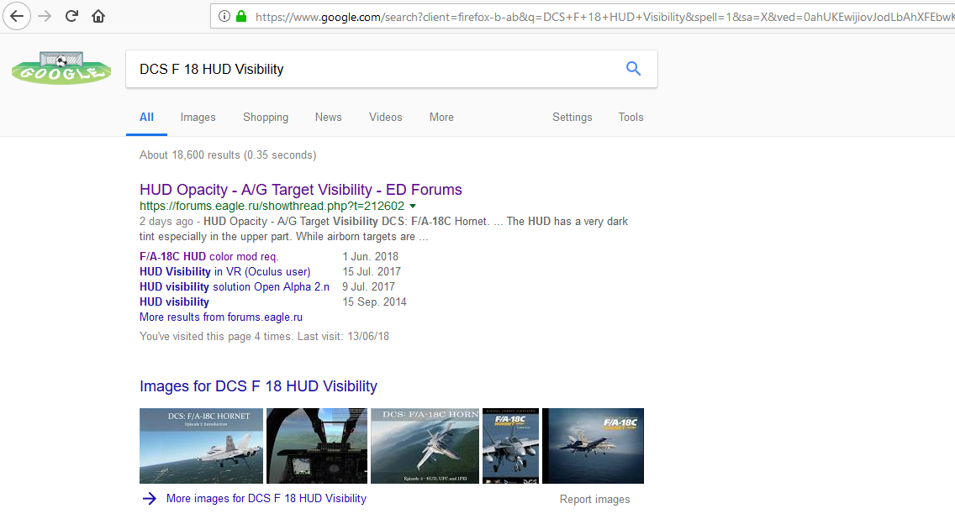Submit search with the magnifying glass icon
Screen dimensions: 955x519
[x=633, y=69]
